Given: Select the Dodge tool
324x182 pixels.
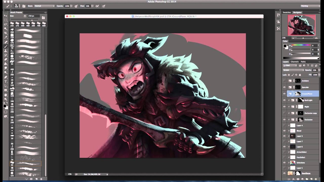Looking at the screenshot, I should pos(6,72).
